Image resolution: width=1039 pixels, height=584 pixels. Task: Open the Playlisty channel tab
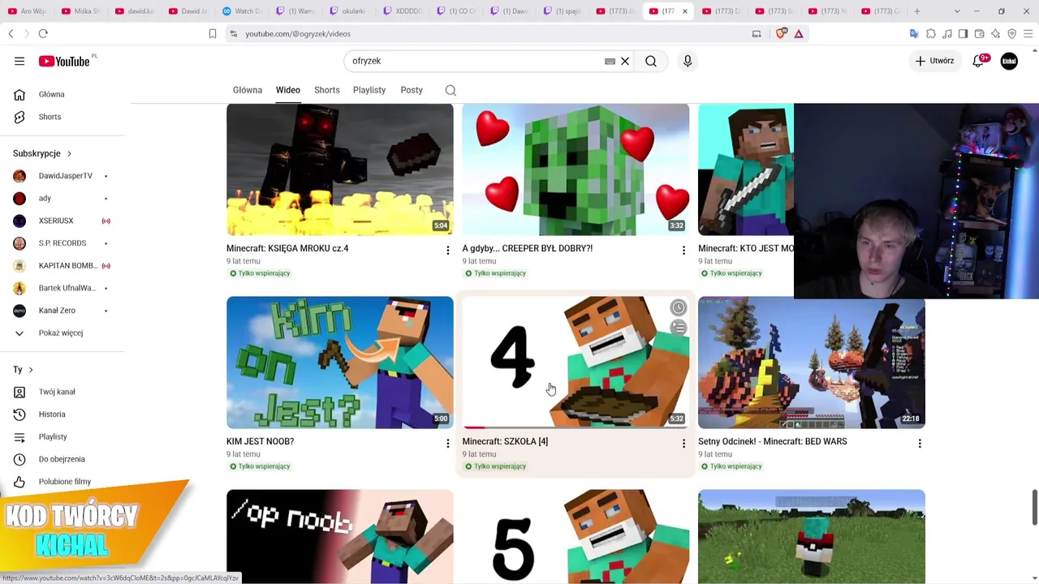[x=369, y=90]
